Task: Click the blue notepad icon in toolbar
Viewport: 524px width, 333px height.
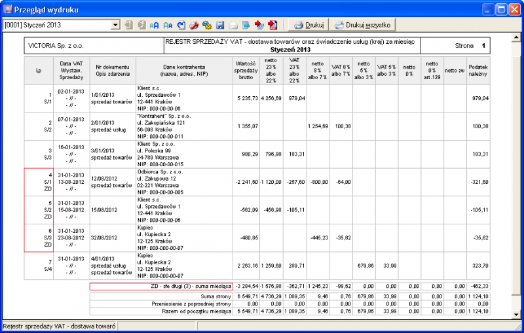Action: pyautogui.click(x=246, y=25)
